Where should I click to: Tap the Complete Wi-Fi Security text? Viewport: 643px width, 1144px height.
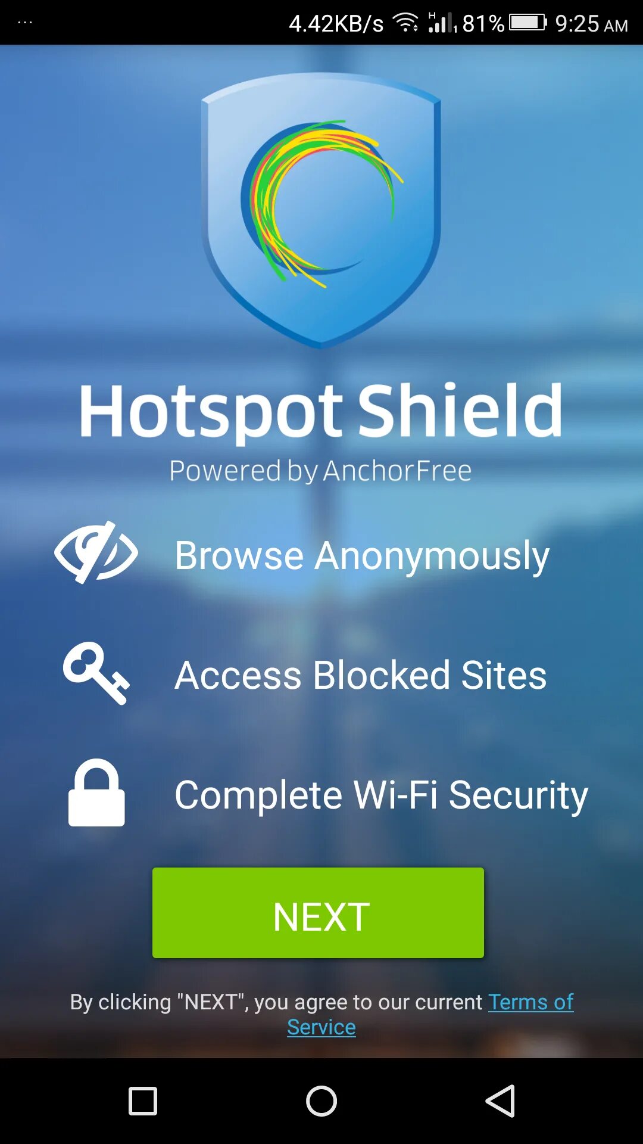coord(381,795)
